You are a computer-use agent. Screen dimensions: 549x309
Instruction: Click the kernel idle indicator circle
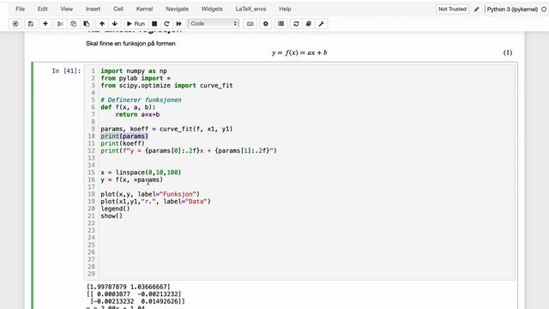coord(544,9)
